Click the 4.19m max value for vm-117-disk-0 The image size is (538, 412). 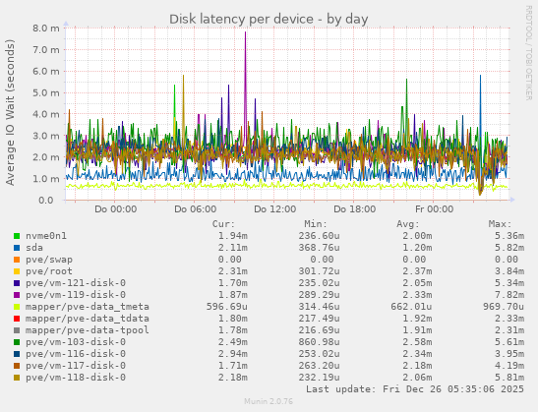coord(509,366)
